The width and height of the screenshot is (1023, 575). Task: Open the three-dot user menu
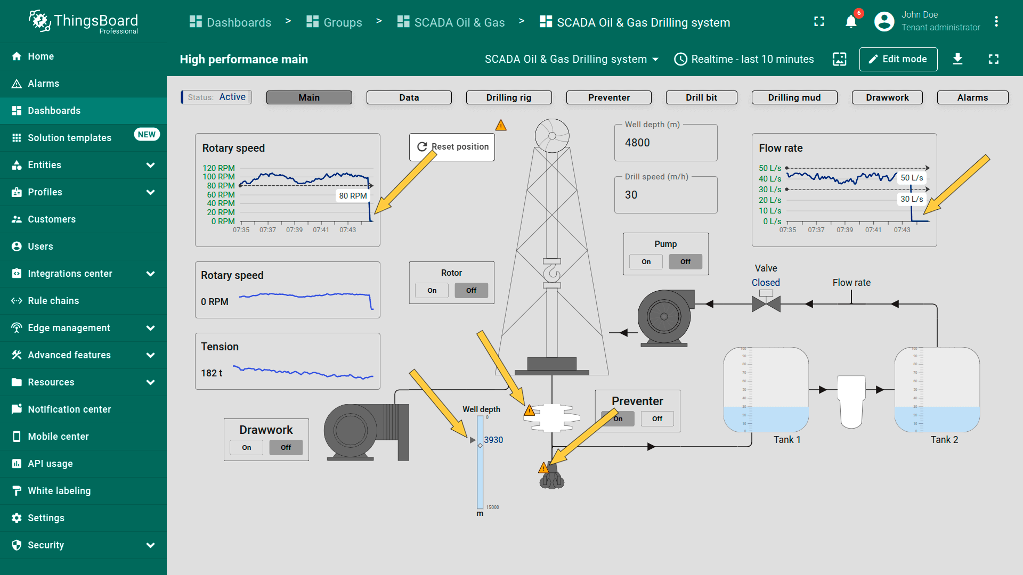[x=996, y=21]
